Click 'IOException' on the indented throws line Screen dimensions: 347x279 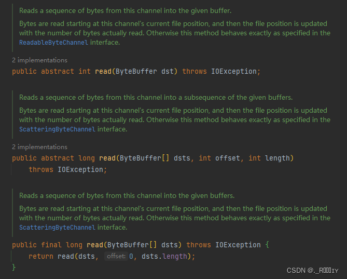tap(80, 169)
